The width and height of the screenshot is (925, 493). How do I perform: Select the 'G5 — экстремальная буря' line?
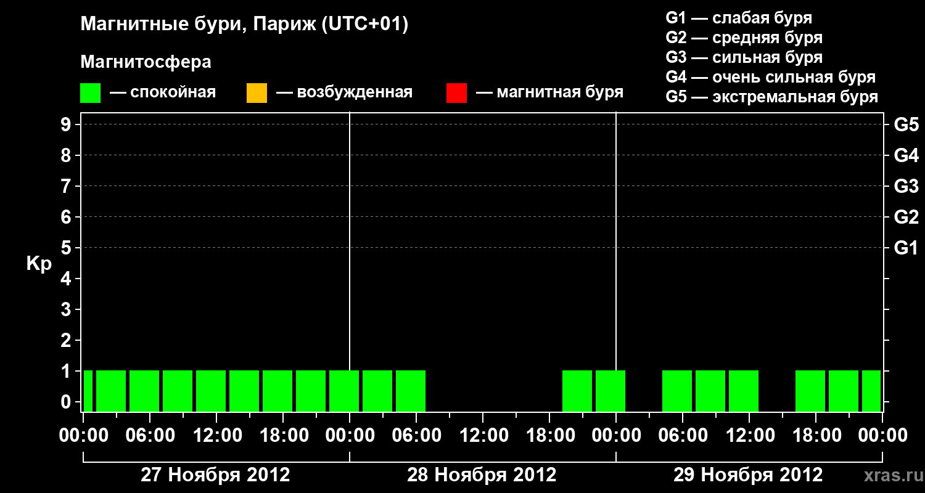[x=772, y=97]
